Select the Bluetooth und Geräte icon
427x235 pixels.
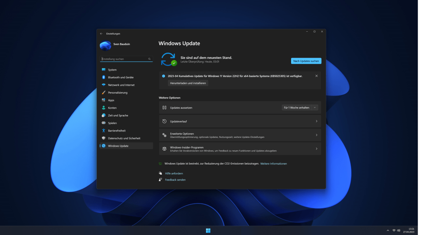coord(104,77)
